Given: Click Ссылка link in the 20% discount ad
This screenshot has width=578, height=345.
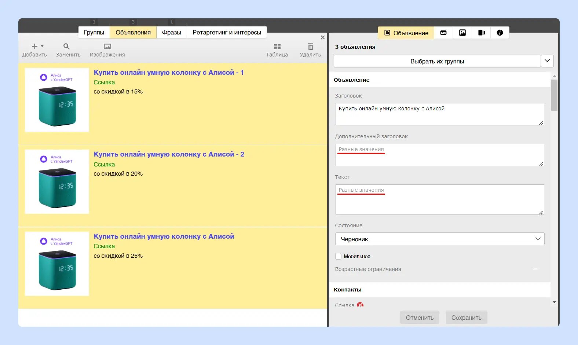Looking at the screenshot, I should 104,165.
